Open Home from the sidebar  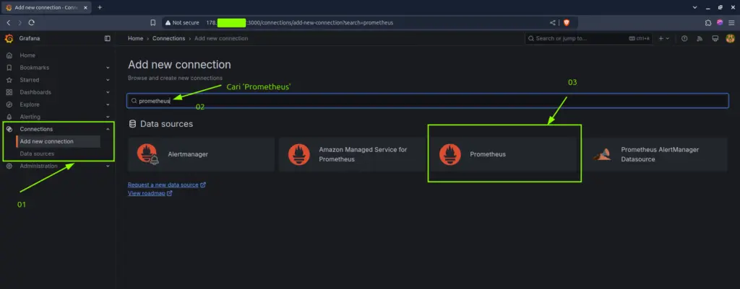27,55
